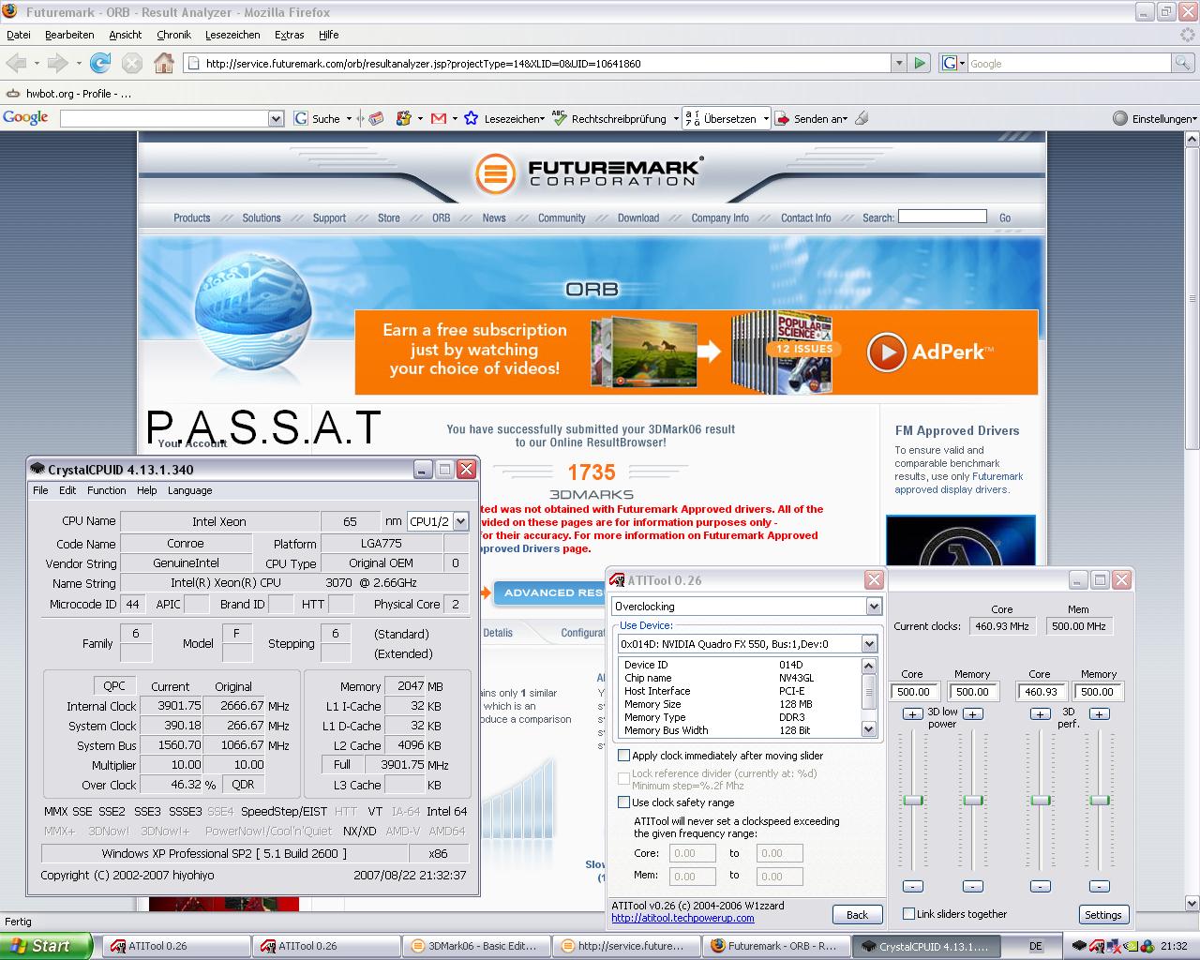1200x960 pixels.
Task: Expand the Gmail dropdown arrow
Action: [455, 119]
